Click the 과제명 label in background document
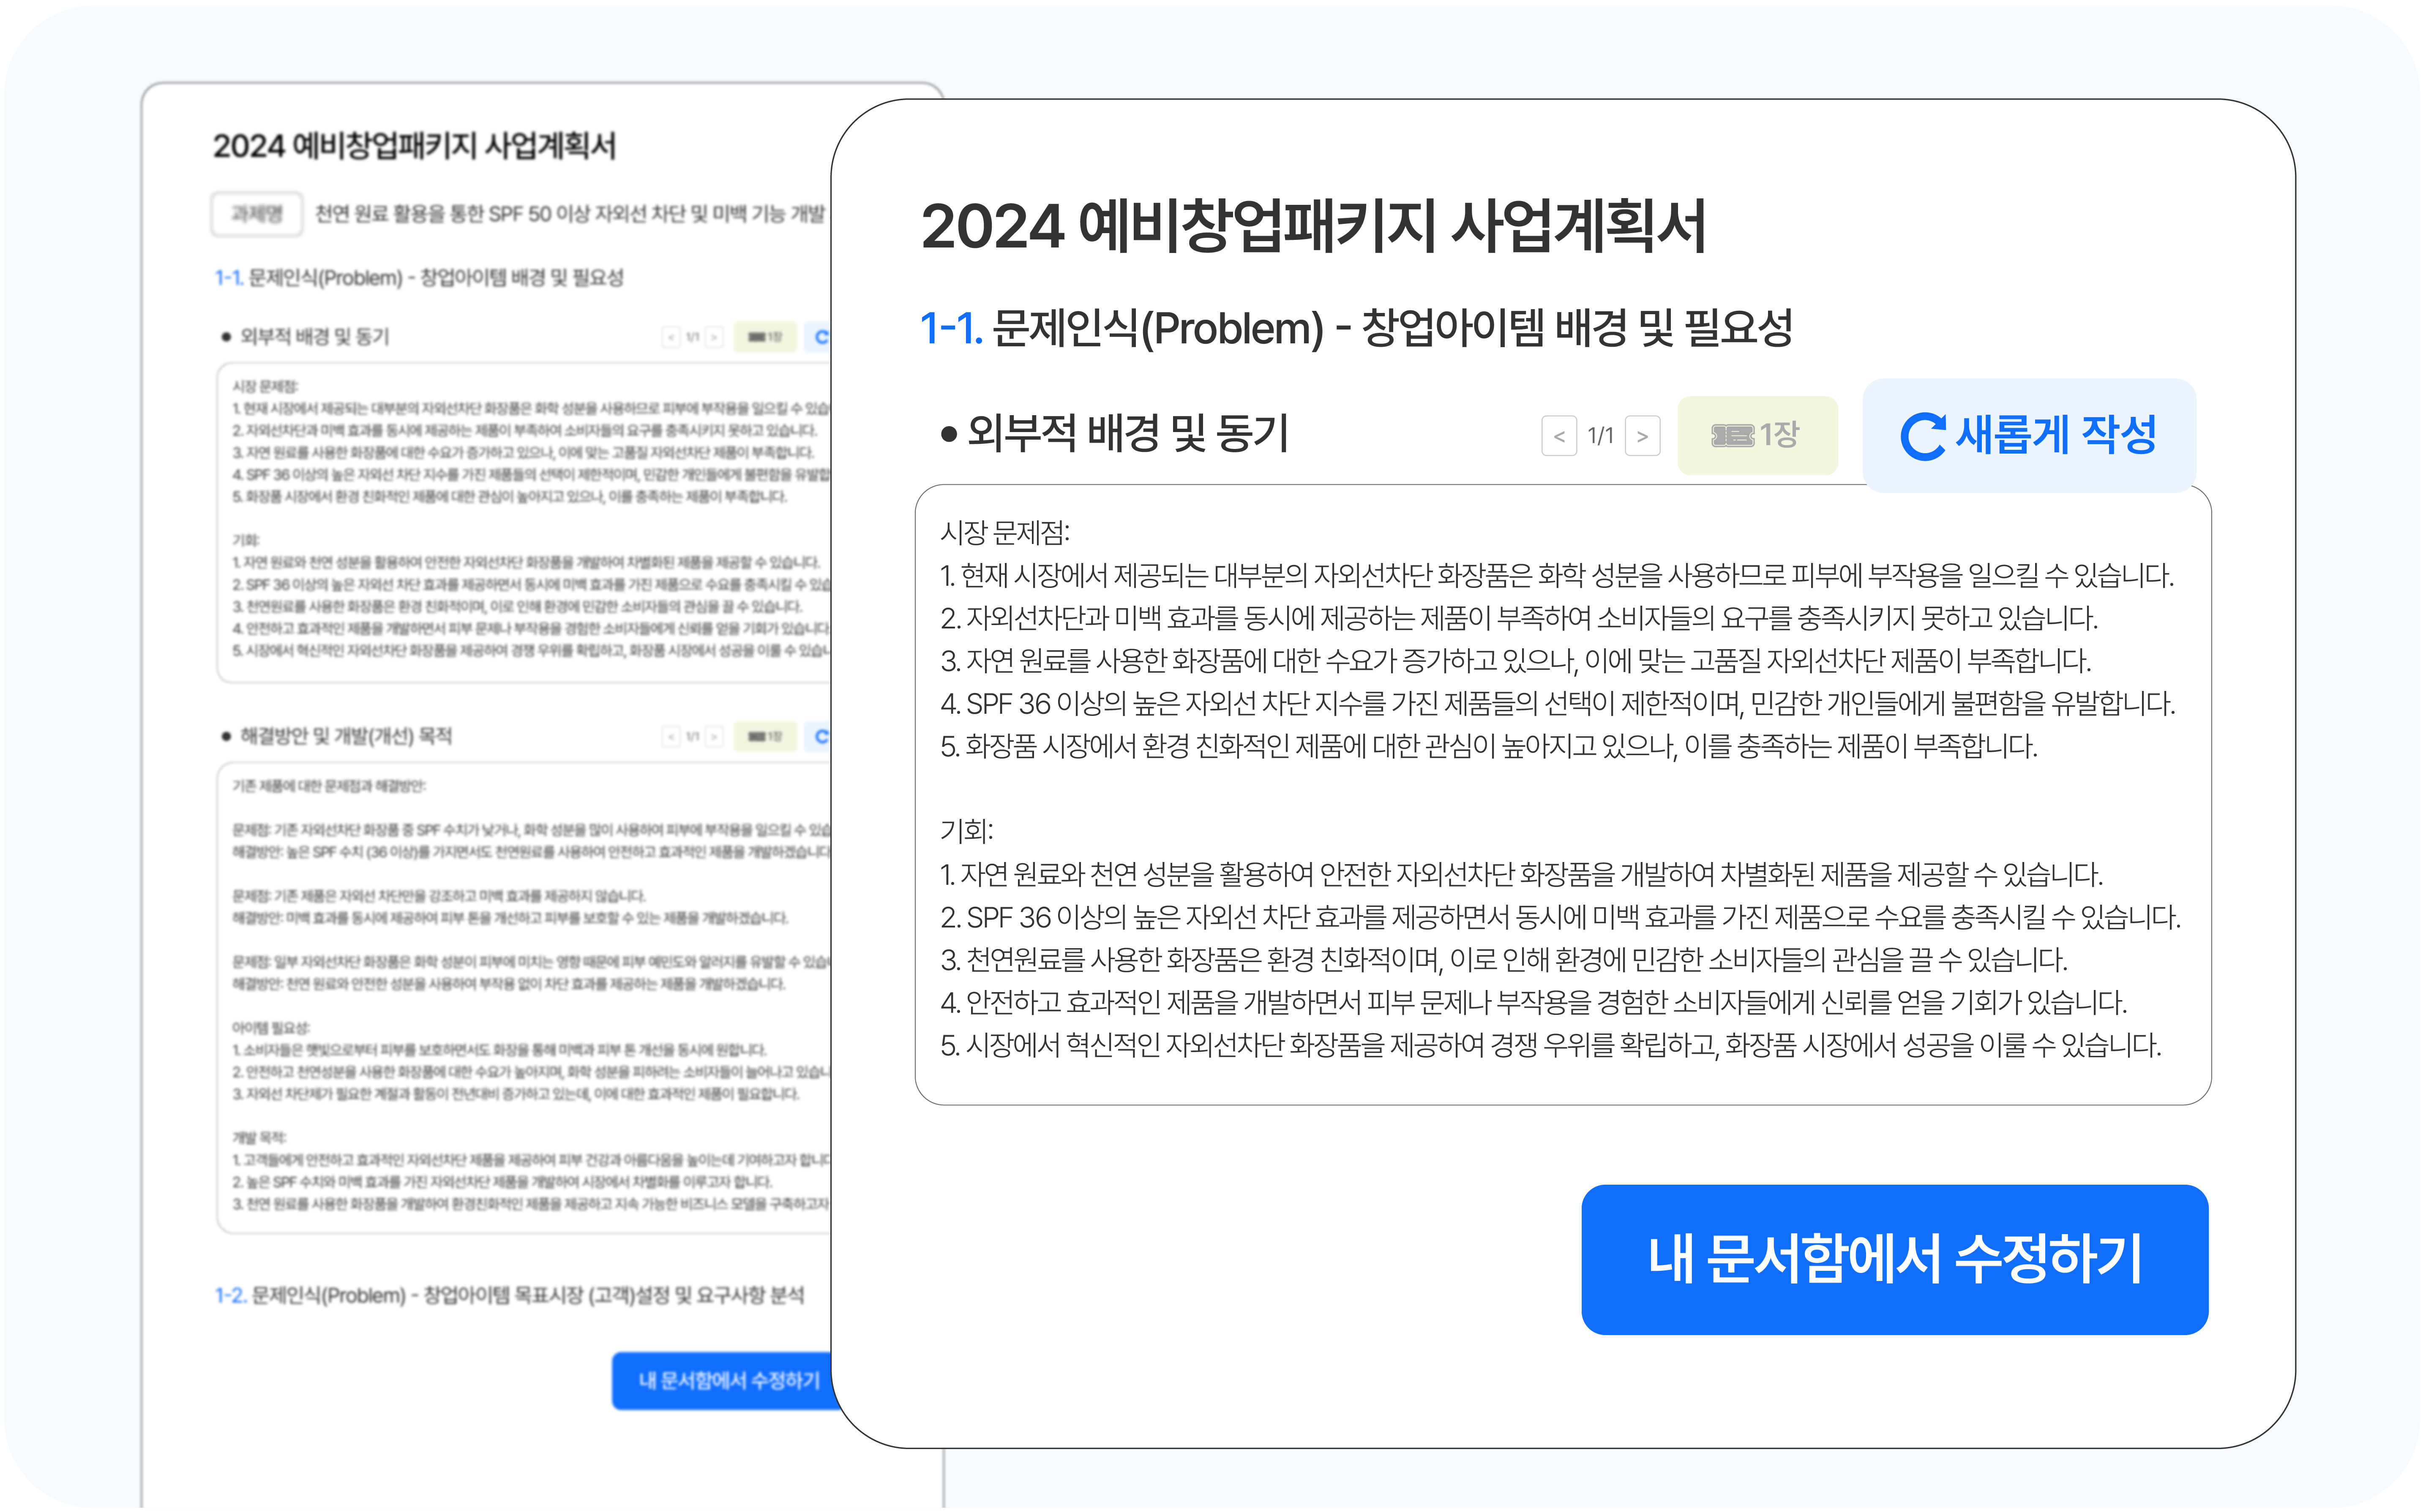The image size is (2423, 1512). [x=257, y=214]
